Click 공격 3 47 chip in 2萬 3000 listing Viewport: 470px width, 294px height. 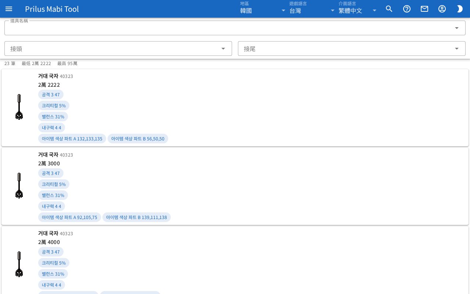pos(51,173)
